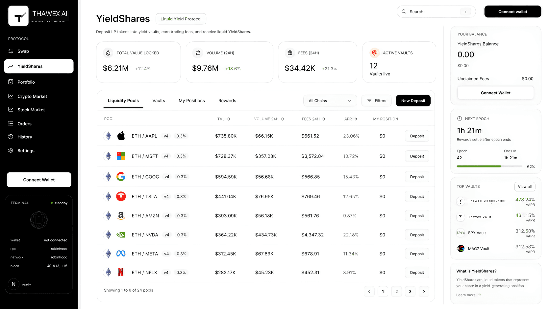Click the Volume 24H swap icon
The image size is (550, 309).
coord(198,53)
